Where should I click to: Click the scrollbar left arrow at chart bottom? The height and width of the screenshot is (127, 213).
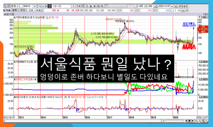point(5,121)
